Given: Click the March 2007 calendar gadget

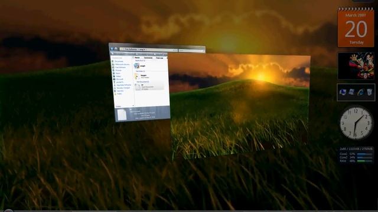Looking at the screenshot, I should [x=356, y=27].
